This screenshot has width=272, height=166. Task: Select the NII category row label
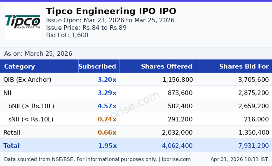click(x=7, y=93)
